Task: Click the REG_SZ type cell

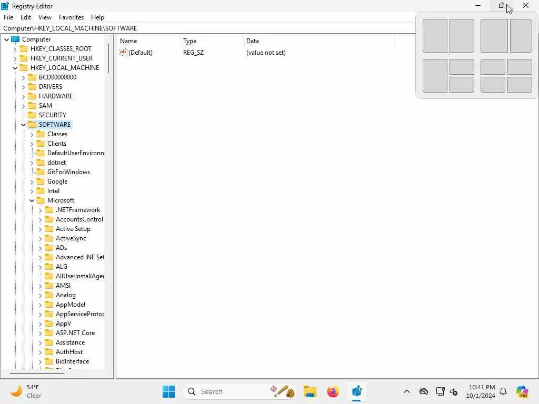Action: tap(194, 53)
